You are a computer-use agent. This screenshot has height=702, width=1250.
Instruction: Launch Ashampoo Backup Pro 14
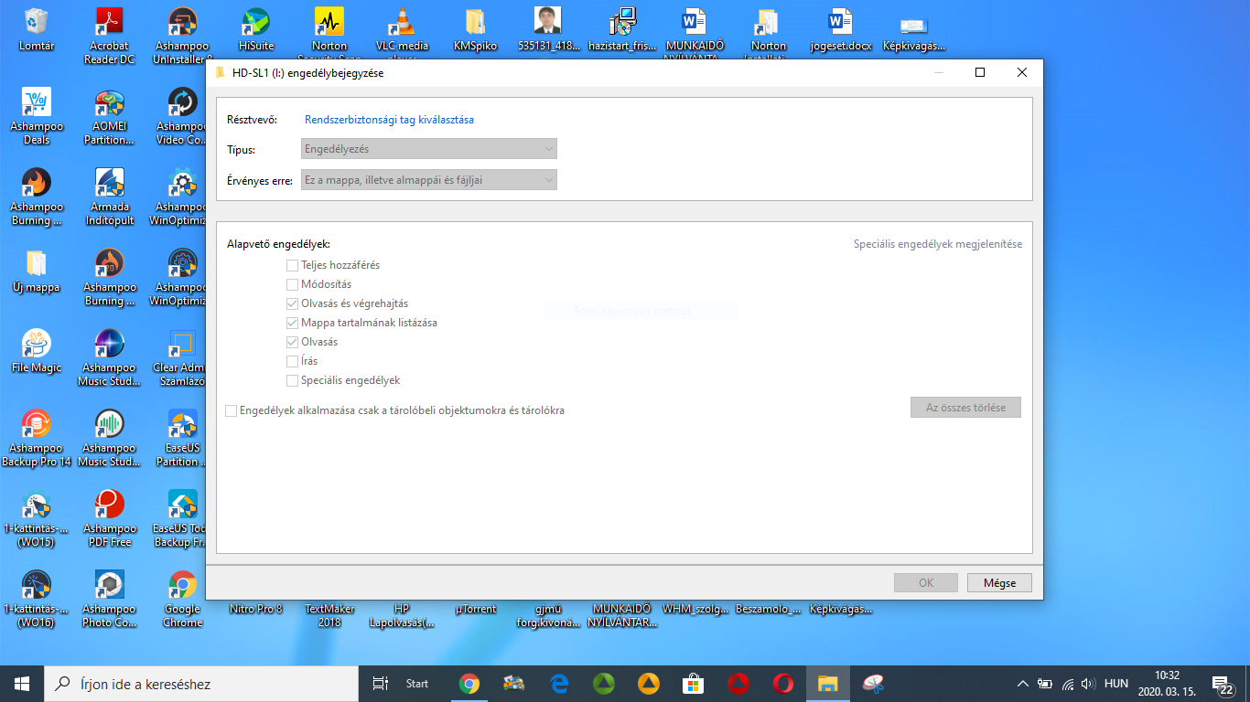tap(37, 438)
